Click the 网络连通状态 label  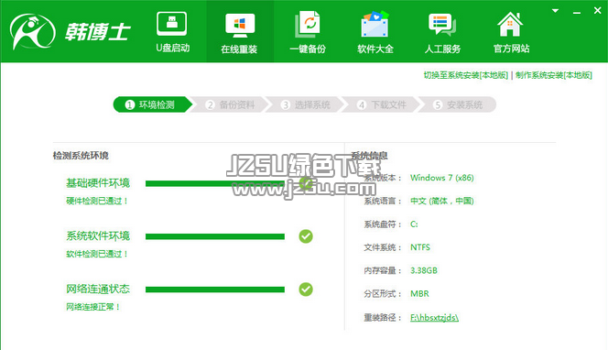pyautogui.click(x=98, y=289)
